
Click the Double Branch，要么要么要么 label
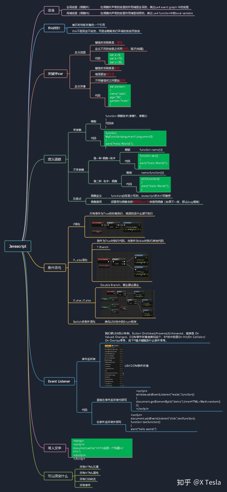pos(119,285)
